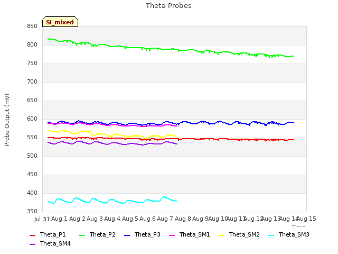The height and width of the screenshot is (254, 338).
Task: Click the Jul 31 x-axis label
Action: point(42,219)
